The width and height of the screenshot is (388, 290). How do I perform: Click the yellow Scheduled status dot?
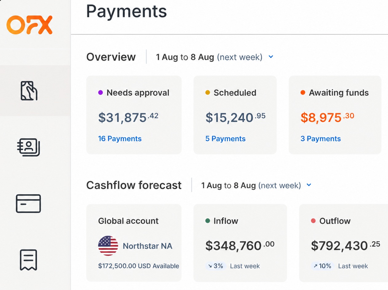(x=208, y=93)
